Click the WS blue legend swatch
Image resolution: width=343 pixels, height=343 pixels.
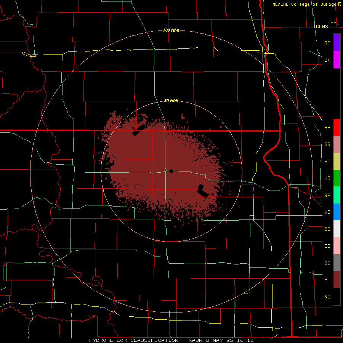click(x=337, y=212)
